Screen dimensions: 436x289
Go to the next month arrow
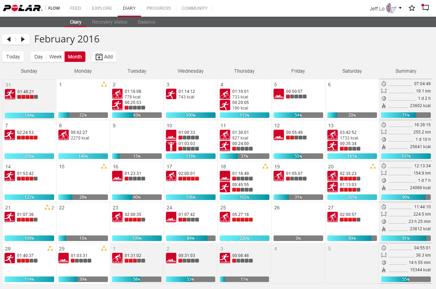point(23,39)
